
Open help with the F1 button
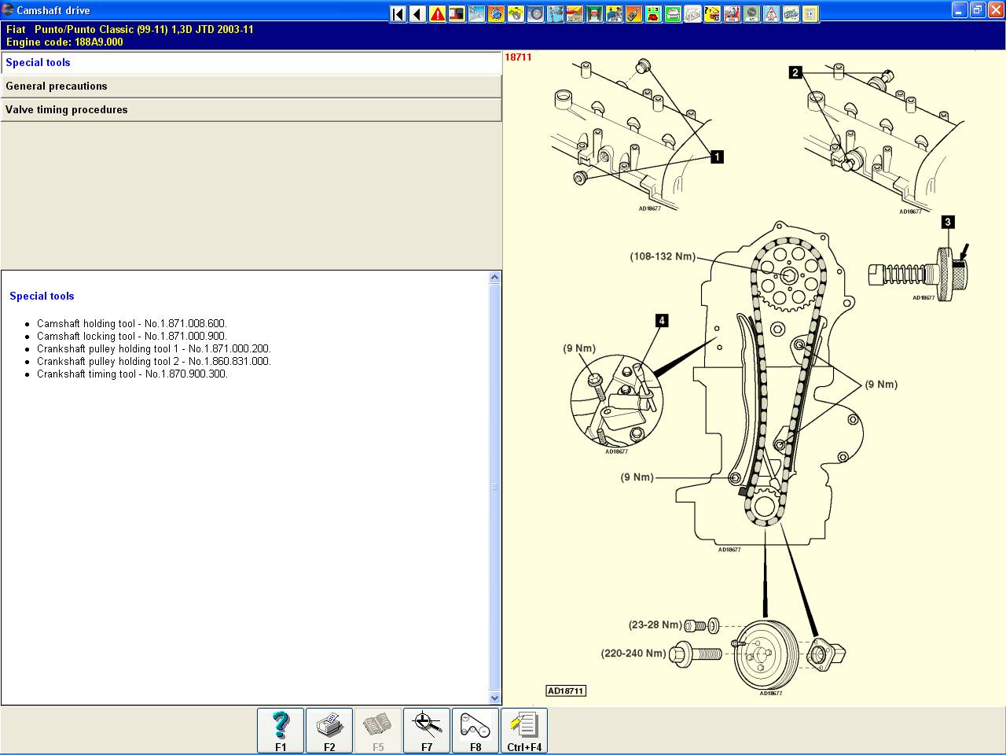coord(281,731)
